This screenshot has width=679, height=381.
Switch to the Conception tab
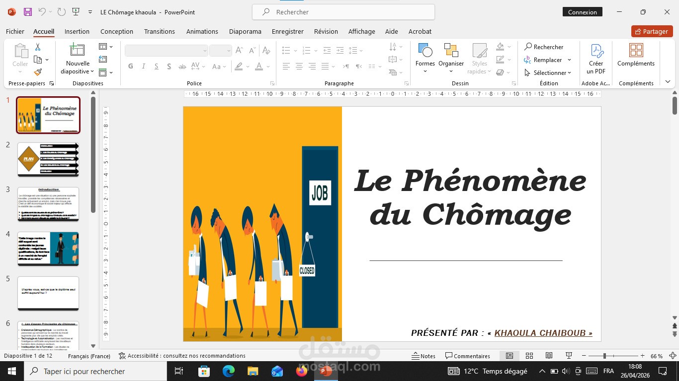click(x=117, y=31)
